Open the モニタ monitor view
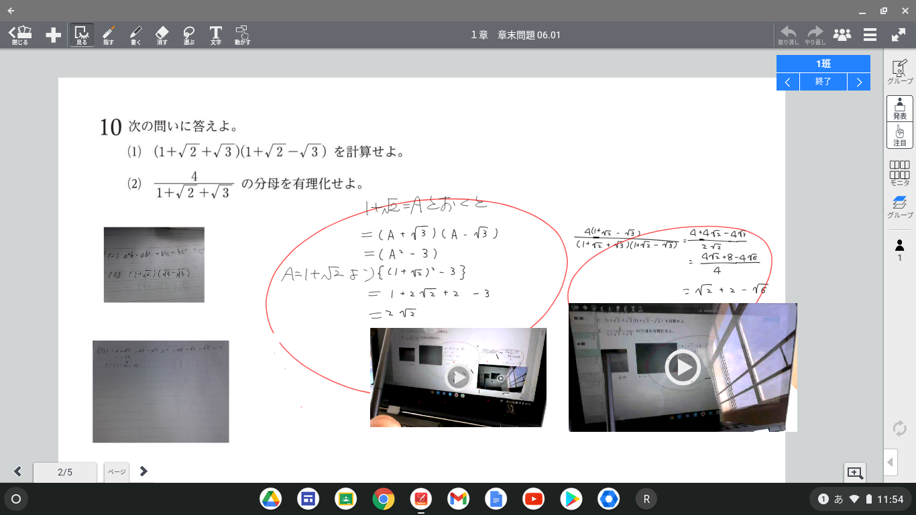The height and width of the screenshot is (515, 916). [899, 172]
